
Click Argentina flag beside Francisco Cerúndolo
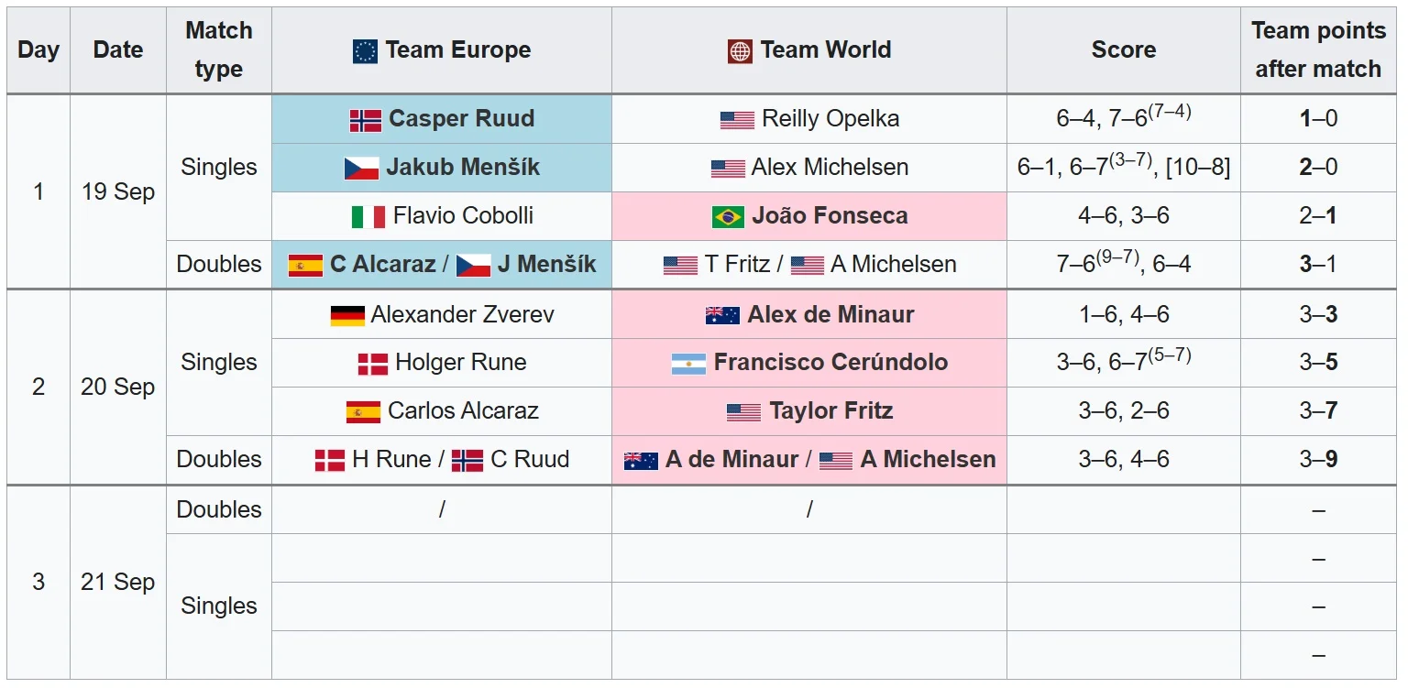point(688,364)
